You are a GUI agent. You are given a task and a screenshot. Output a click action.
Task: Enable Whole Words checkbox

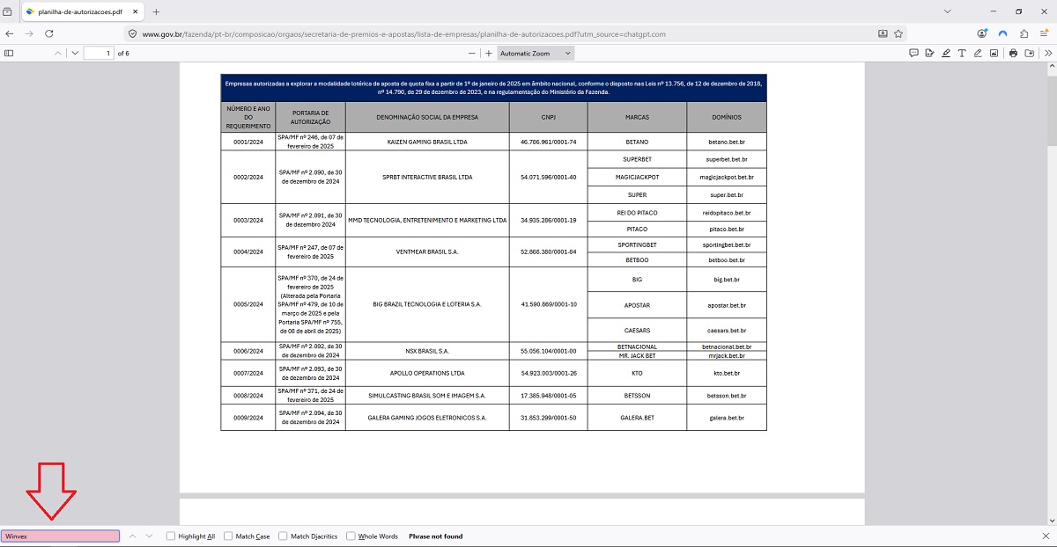pyautogui.click(x=351, y=536)
